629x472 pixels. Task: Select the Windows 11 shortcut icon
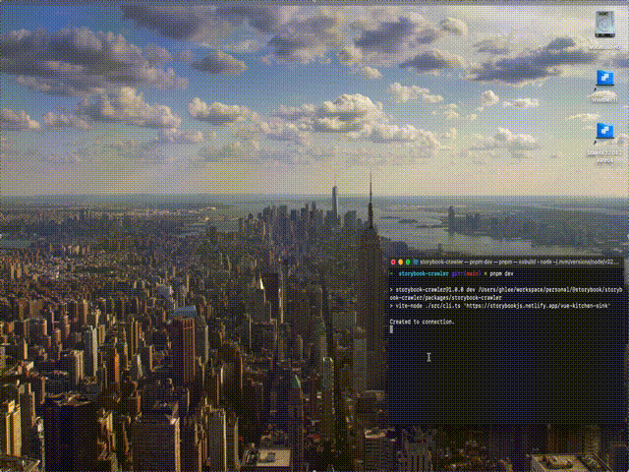pos(605,80)
